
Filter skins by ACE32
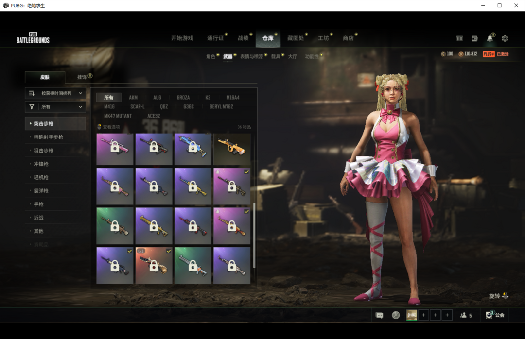coord(154,116)
